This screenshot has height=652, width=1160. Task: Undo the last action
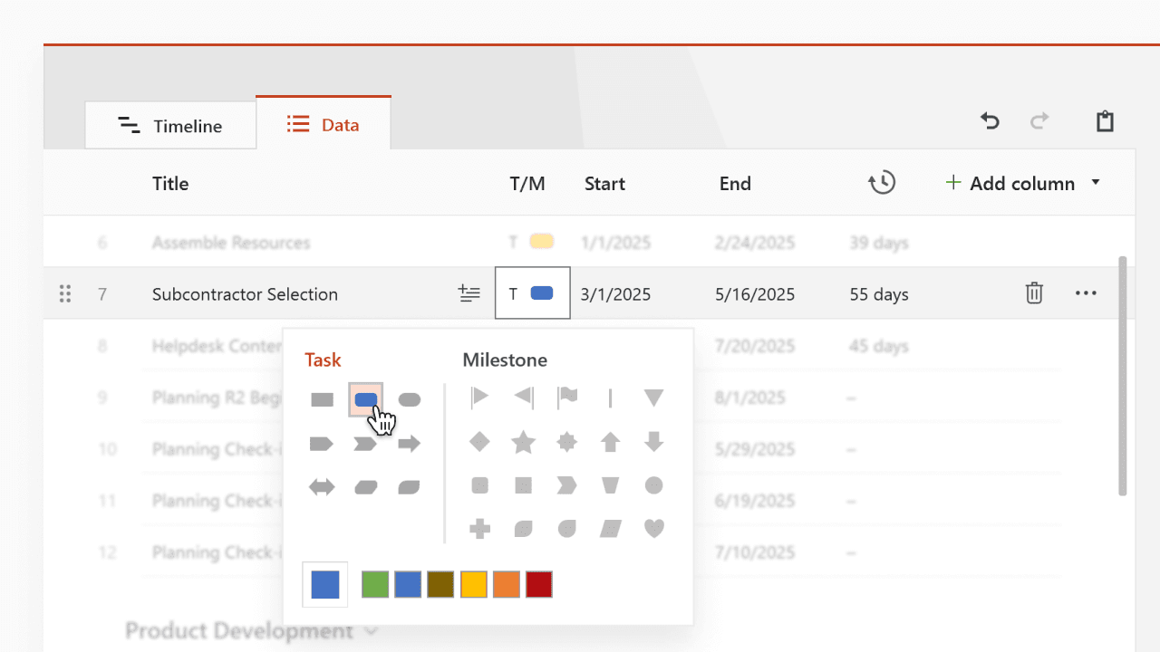[990, 121]
